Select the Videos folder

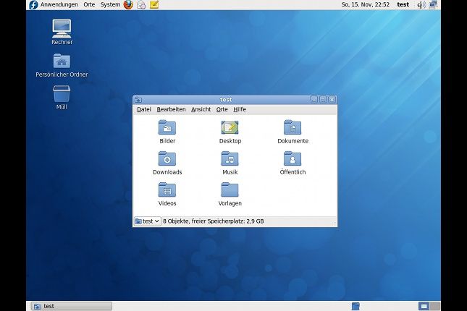tap(167, 191)
